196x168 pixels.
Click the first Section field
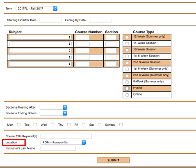tap(111, 37)
